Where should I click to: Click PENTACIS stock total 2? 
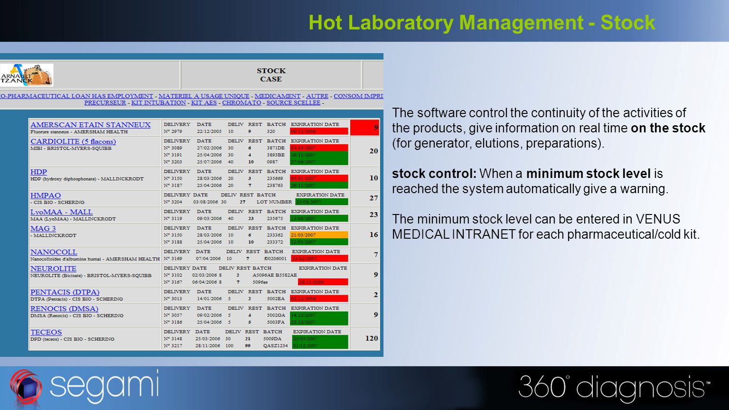point(376,295)
